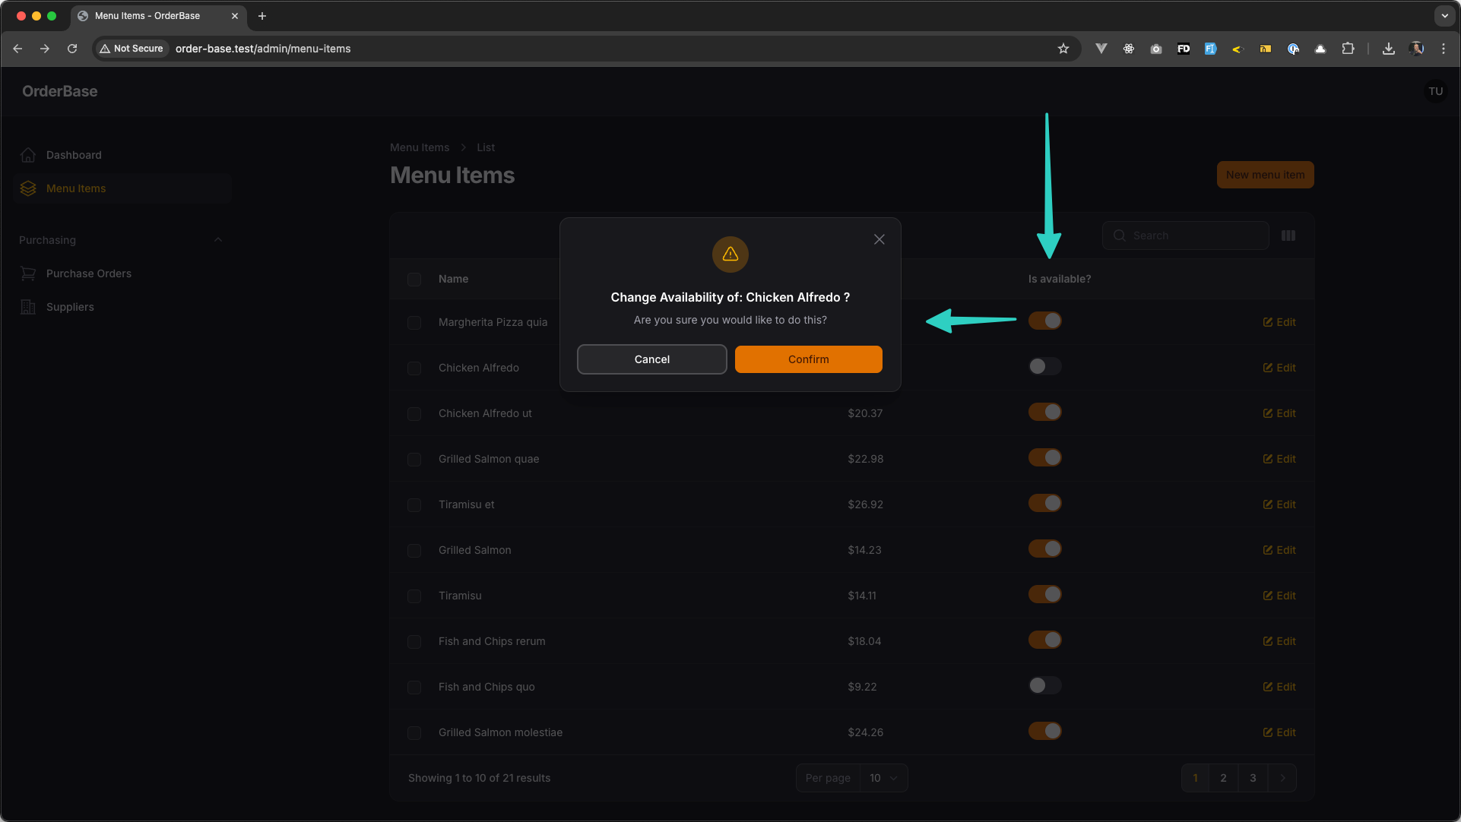The height and width of the screenshot is (822, 1461).
Task: Open the column visibility icon beside search
Action: 1289,236
